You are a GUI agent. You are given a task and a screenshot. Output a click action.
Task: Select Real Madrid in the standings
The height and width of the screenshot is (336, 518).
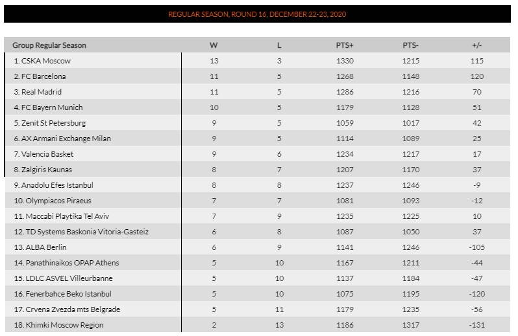[x=42, y=92]
